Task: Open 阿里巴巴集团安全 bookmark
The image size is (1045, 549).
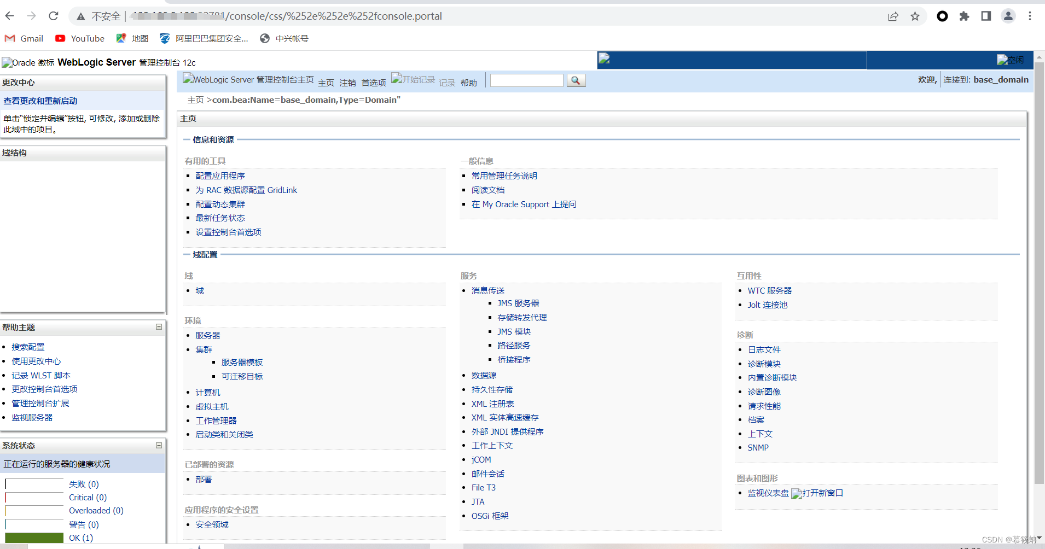Action: click(204, 38)
